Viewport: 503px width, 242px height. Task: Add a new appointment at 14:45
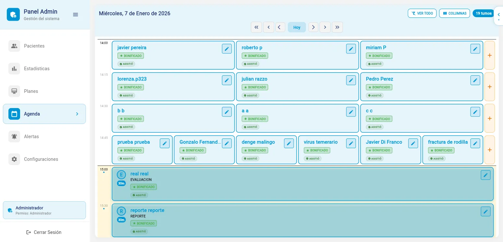click(490, 150)
